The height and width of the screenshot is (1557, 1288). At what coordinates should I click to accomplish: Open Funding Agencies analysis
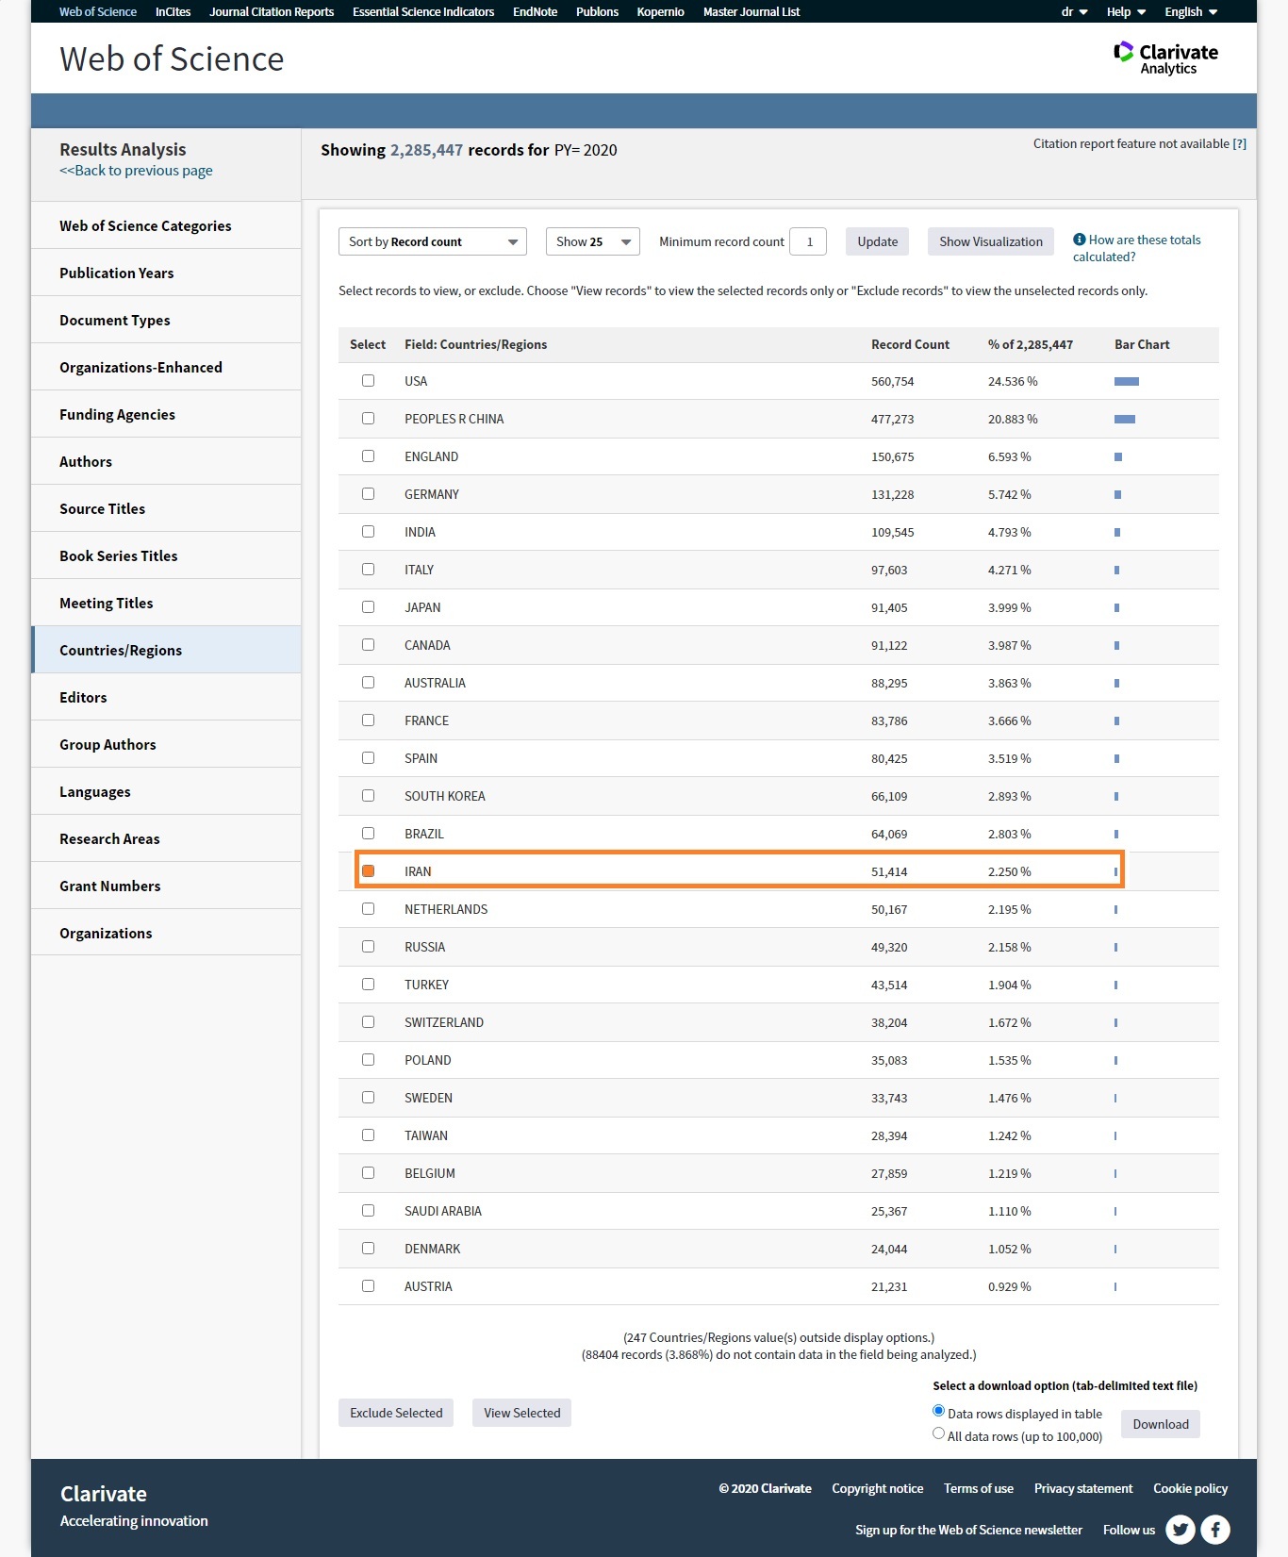166,414
